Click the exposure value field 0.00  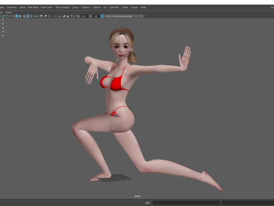coord(84,16)
